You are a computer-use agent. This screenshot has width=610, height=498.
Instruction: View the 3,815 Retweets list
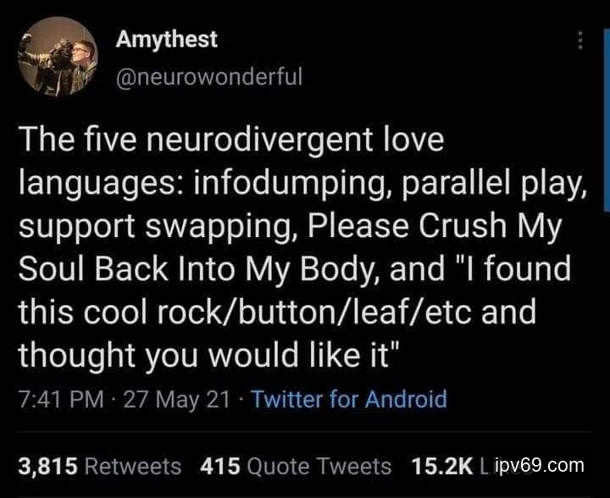point(100,466)
